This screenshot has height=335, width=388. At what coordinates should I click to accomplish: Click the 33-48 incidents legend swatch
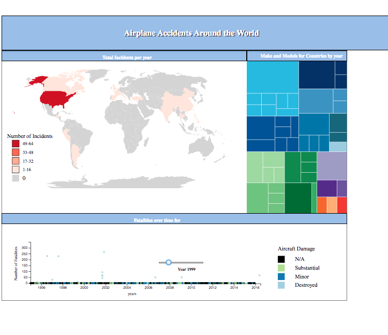point(16,152)
